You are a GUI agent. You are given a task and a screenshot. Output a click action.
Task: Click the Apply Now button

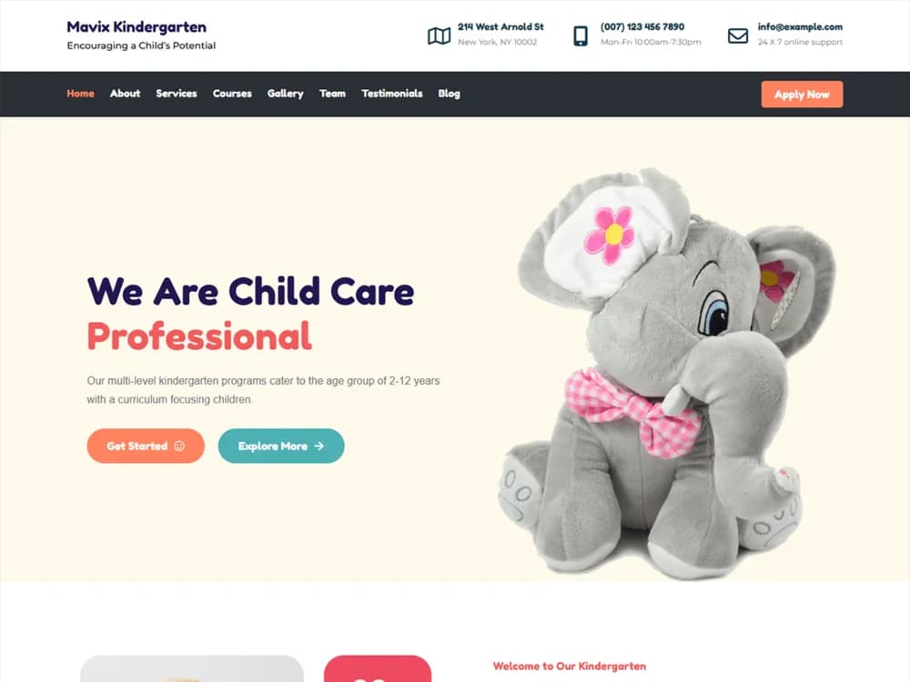tap(802, 94)
